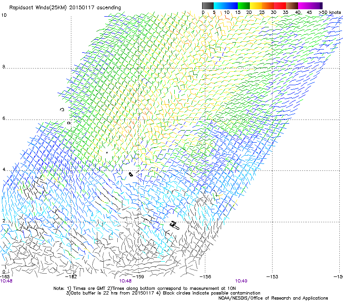Click the longitude label '-165'
This screenshot has height=301, width=343.
pyautogui.click(x=5, y=277)
